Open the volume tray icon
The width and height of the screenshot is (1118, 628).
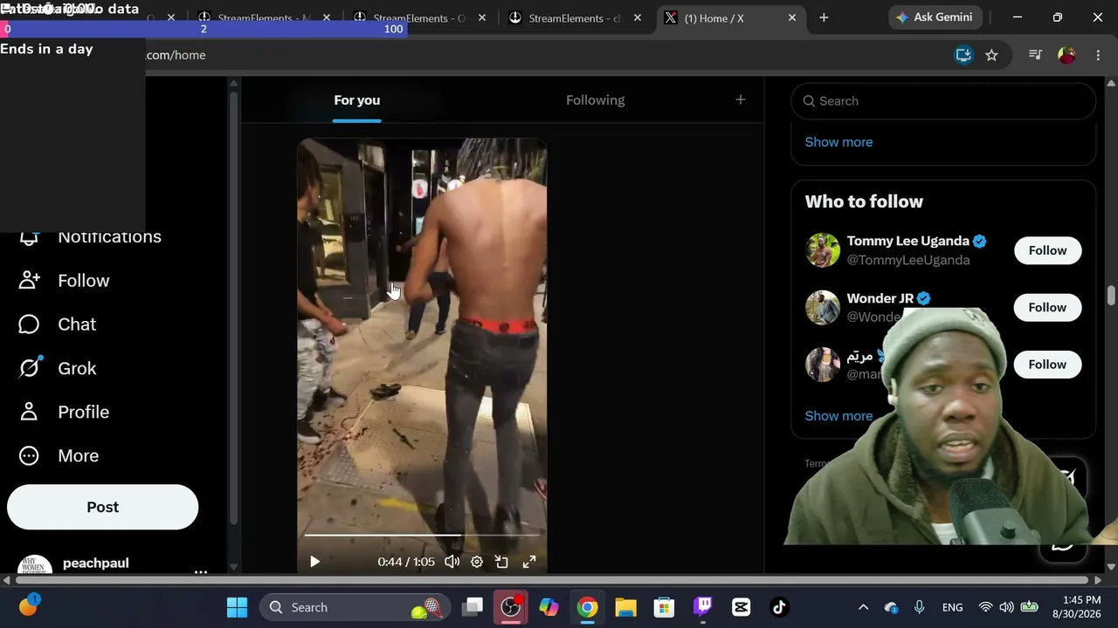tap(1006, 607)
